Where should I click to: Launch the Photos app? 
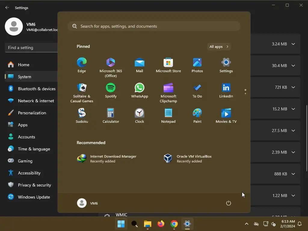(197, 65)
